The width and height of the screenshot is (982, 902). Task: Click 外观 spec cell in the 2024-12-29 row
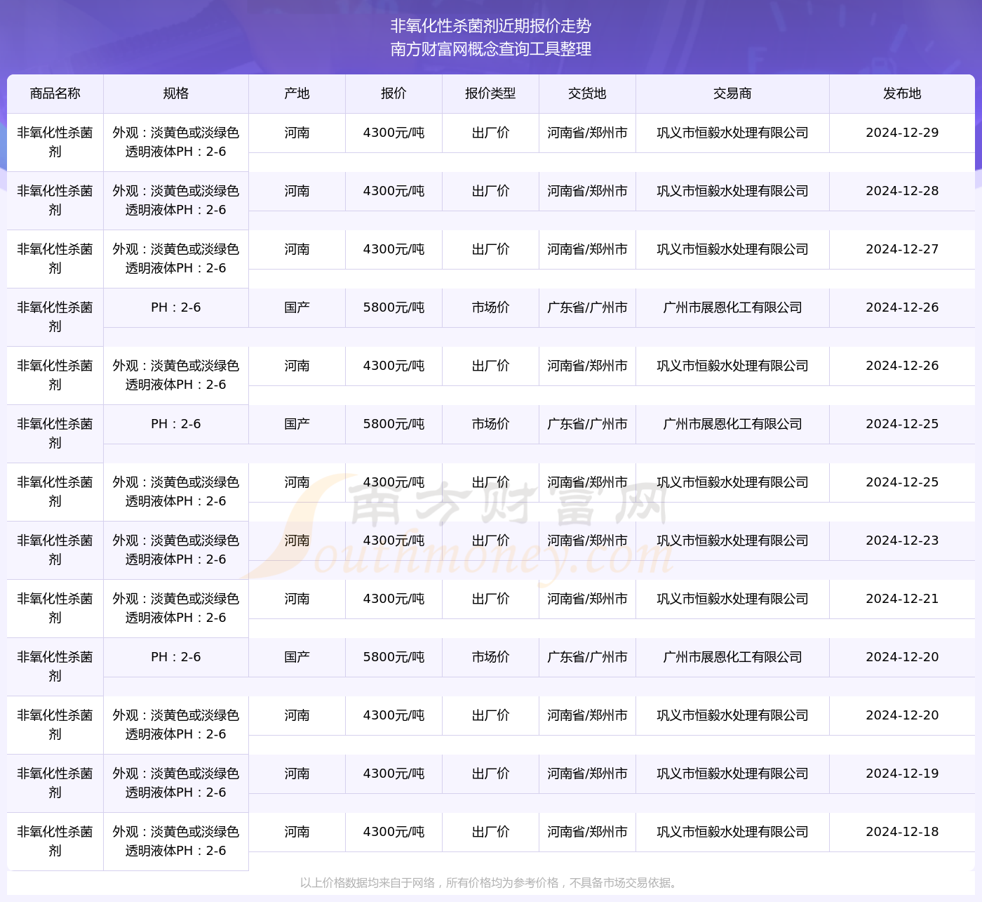click(175, 142)
